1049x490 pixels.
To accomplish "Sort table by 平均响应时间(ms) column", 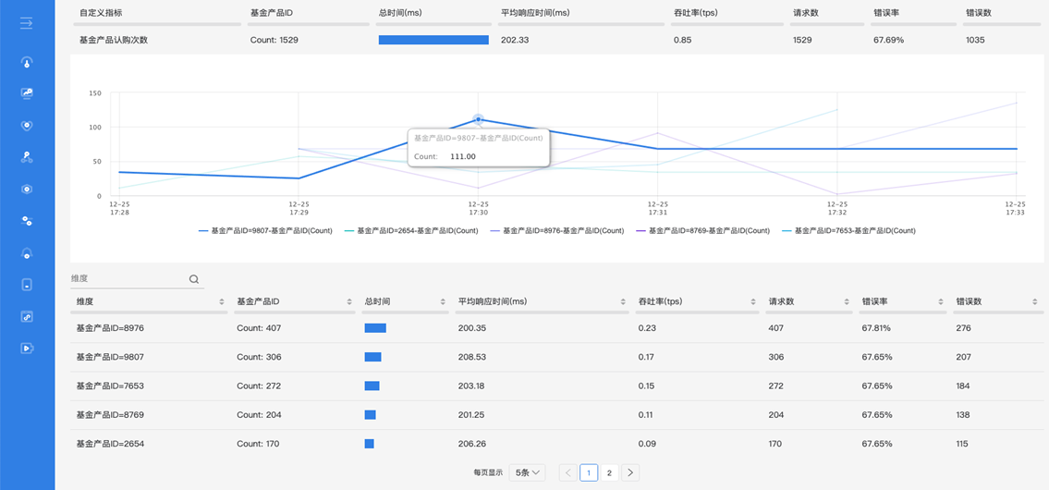I will coord(623,302).
